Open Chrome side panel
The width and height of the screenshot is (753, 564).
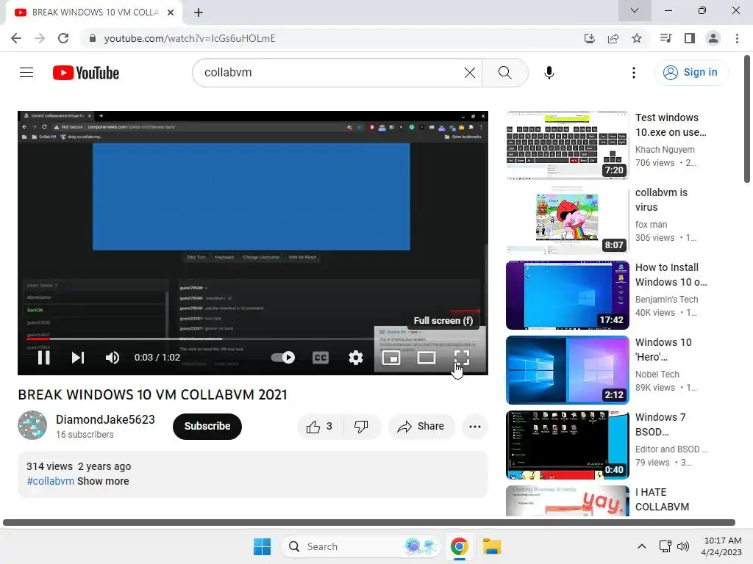690,38
